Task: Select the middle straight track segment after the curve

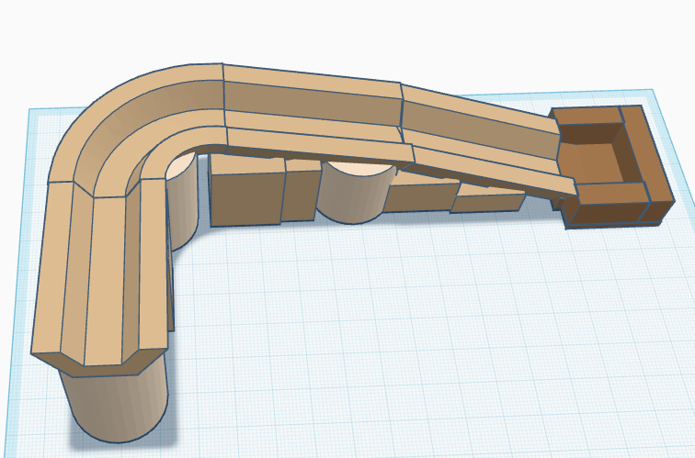Action: [x=317, y=117]
